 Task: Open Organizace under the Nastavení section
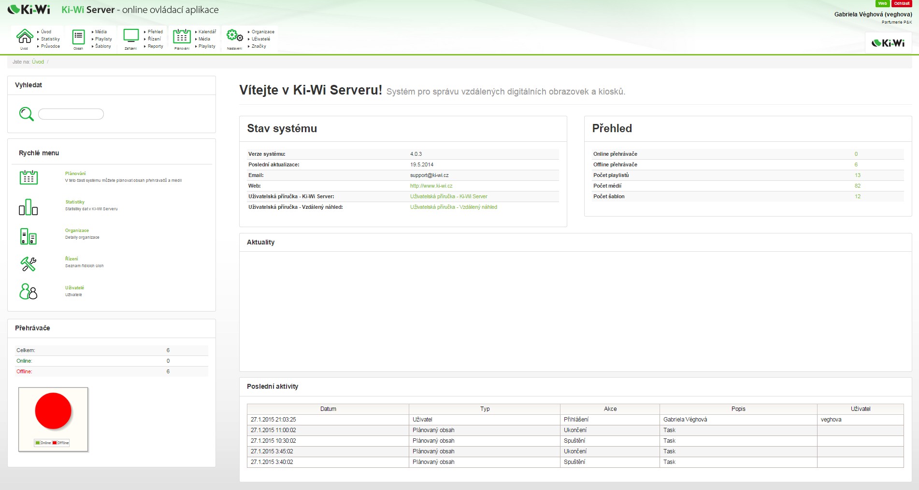[263, 32]
